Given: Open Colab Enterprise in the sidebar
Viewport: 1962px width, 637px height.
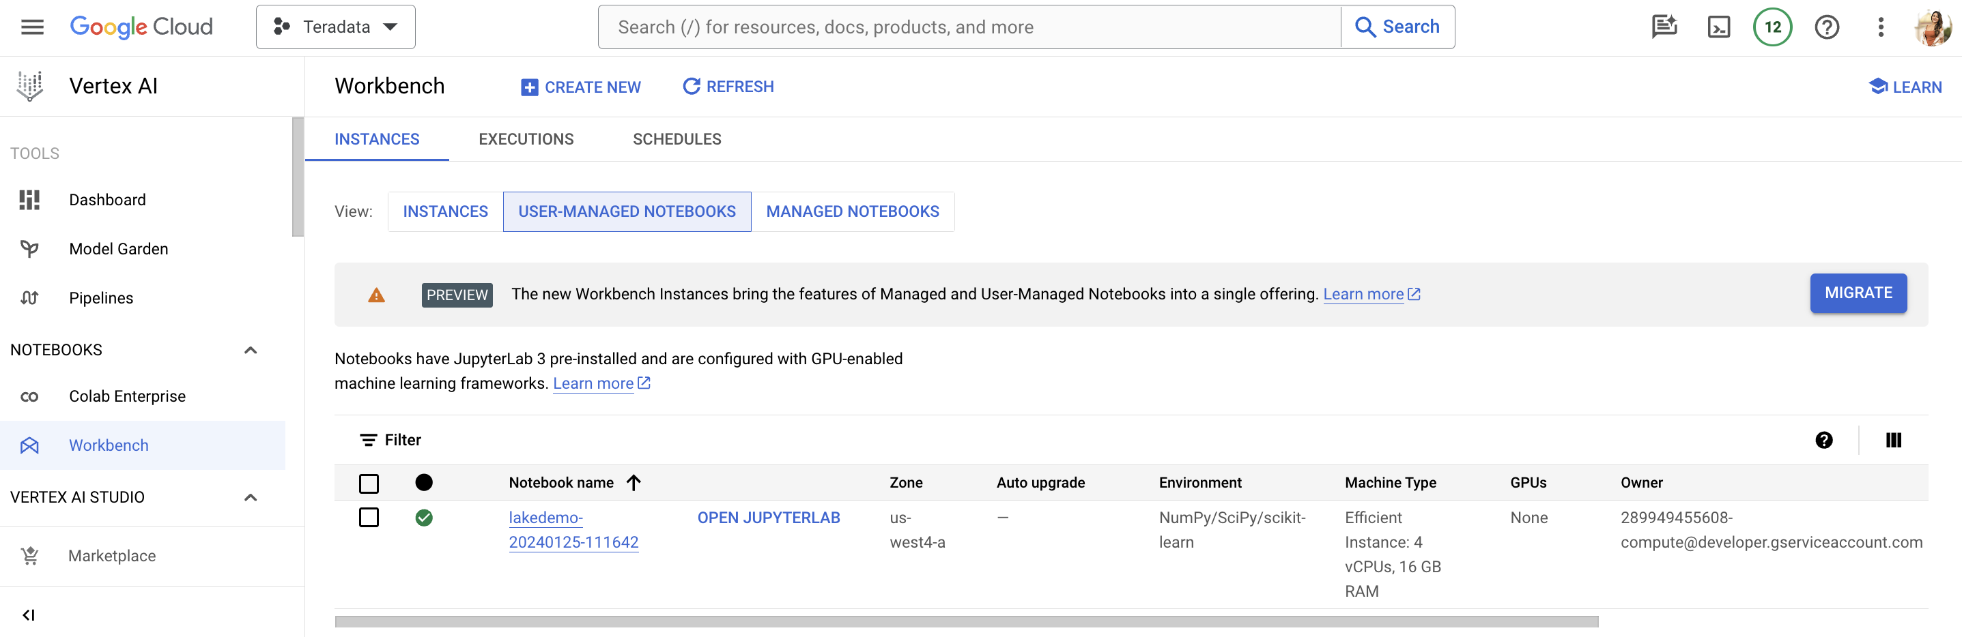Looking at the screenshot, I should [143, 396].
